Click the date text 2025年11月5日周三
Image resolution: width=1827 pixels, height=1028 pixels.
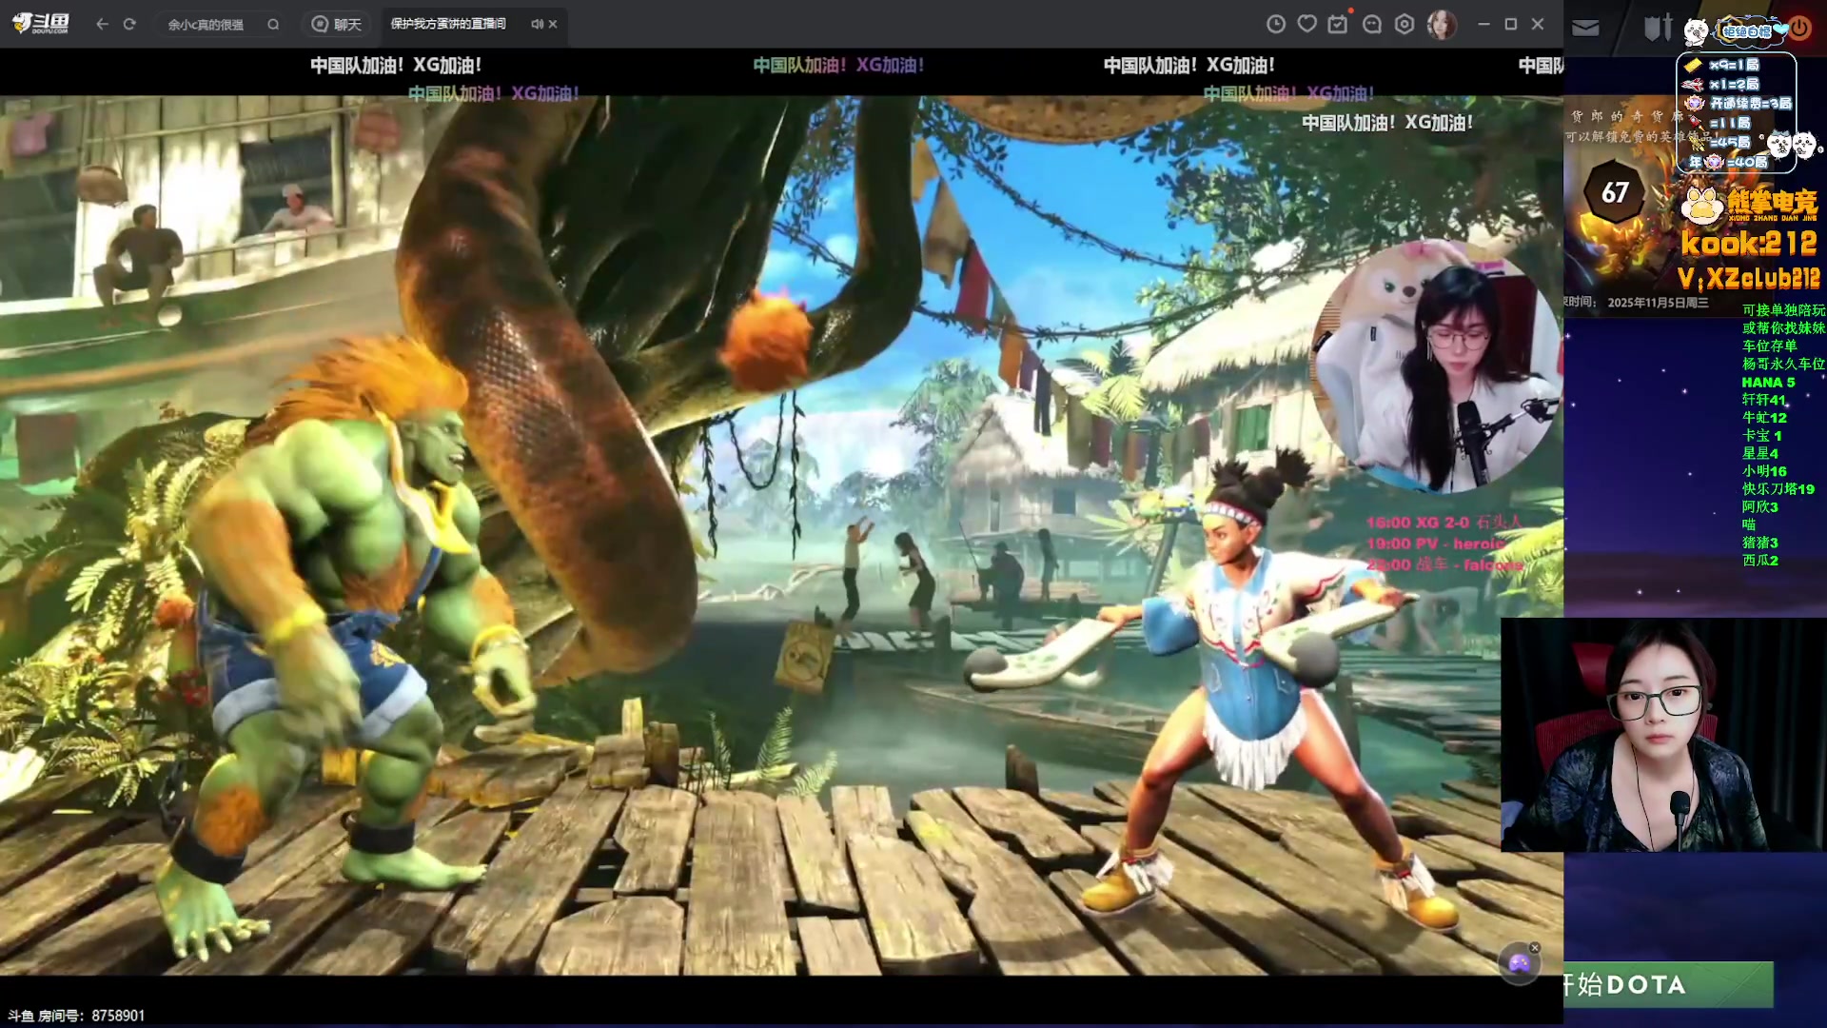coord(1658,303)
